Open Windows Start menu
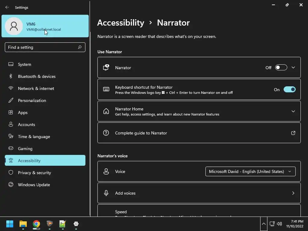308x231 pixels. (10, 224)
